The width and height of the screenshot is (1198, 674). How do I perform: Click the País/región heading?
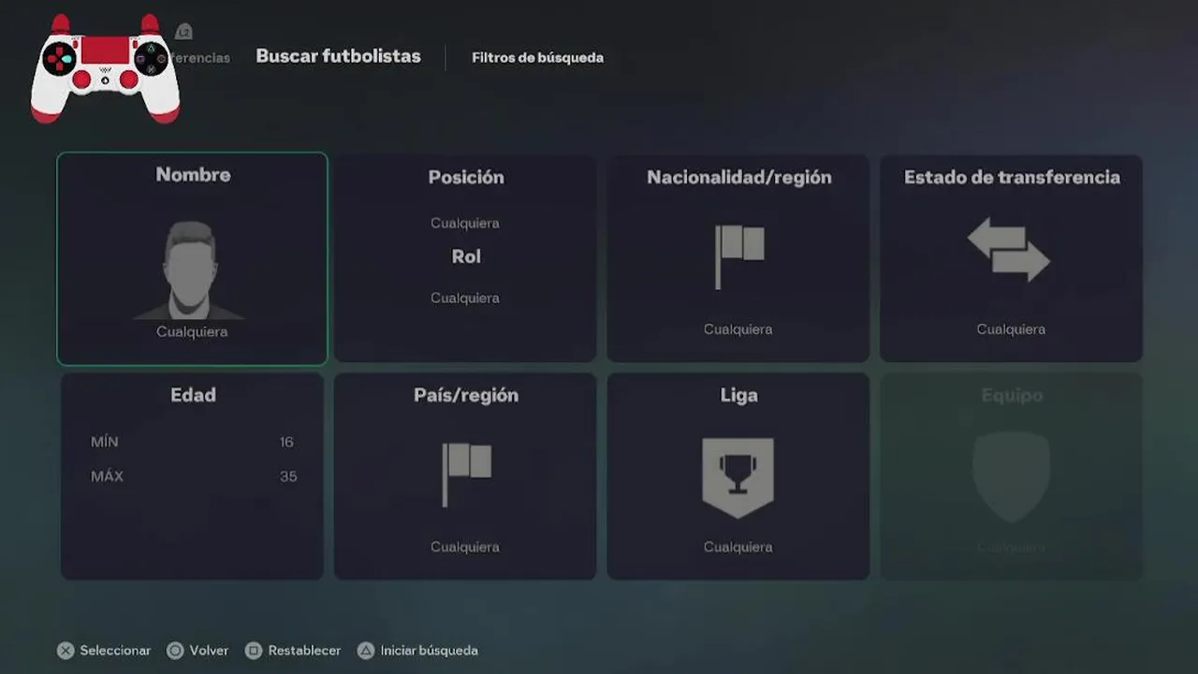click(466, 395)
